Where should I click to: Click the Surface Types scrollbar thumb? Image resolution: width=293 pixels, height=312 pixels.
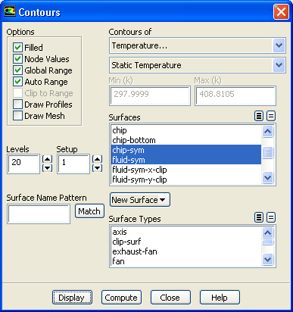[x=267, y=242]
